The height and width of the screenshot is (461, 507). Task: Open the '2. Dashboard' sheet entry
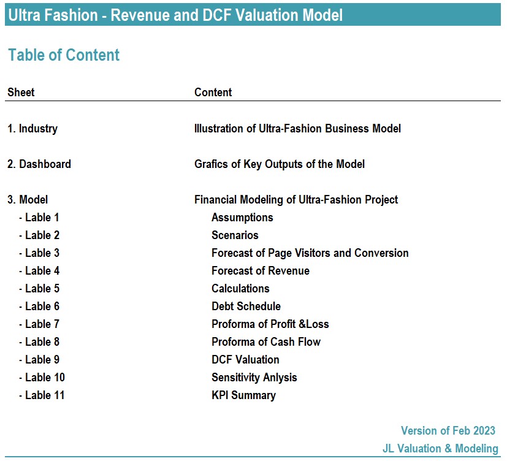39,164
